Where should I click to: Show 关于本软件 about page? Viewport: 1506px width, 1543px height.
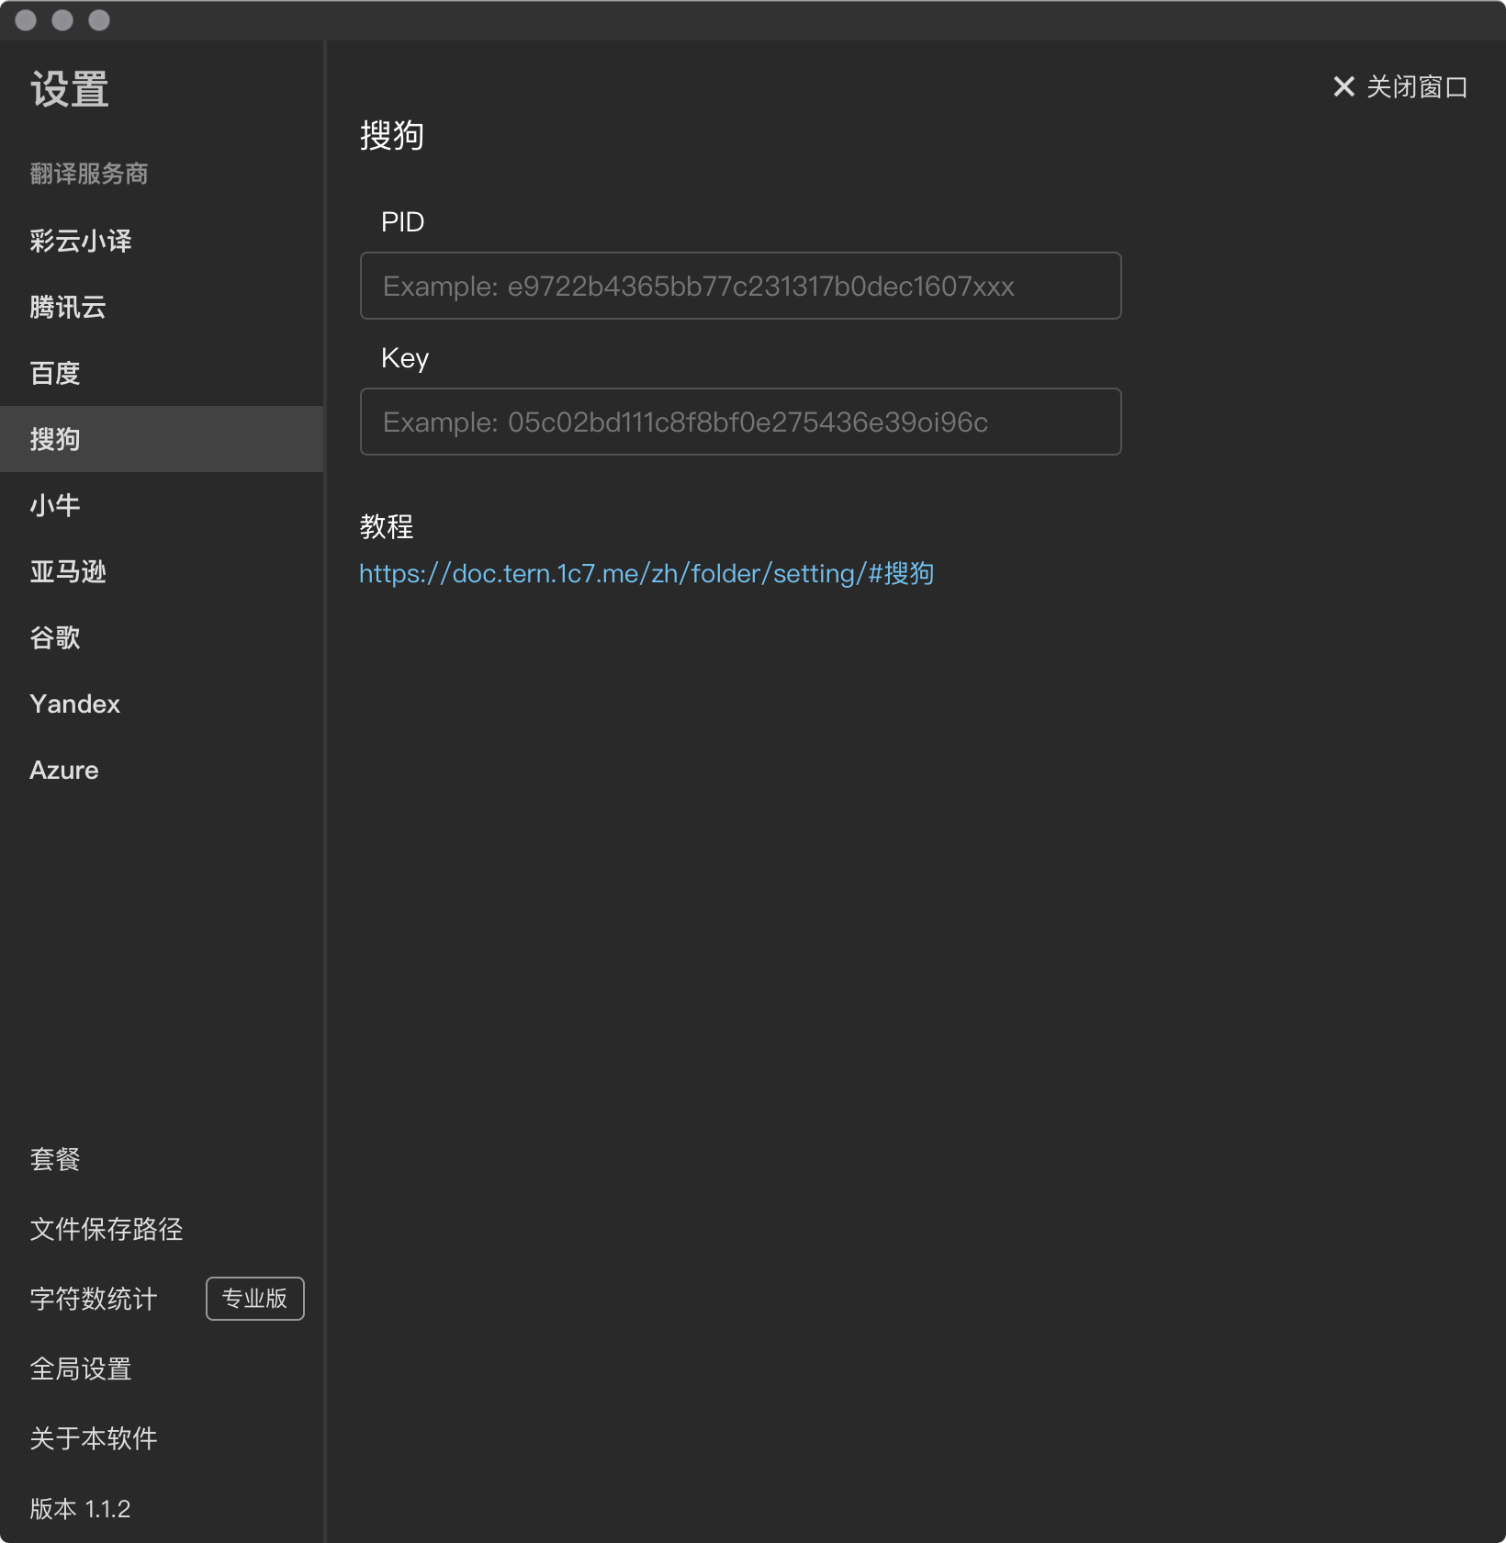tap(94, 1438)
